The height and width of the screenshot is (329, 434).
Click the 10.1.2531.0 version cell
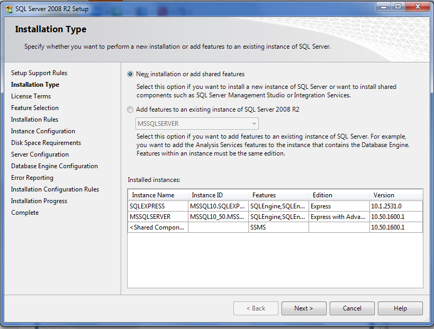coord(396,206)
